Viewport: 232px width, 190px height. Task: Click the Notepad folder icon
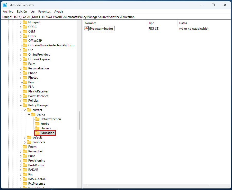point(25,22)
